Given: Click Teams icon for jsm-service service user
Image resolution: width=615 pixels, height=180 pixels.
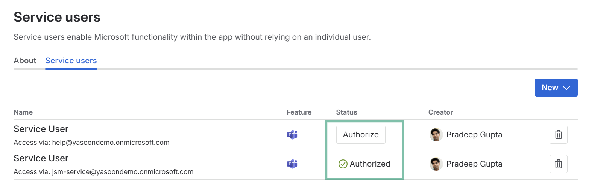Looking at the screenshot, I should click(x=292, y=164).
